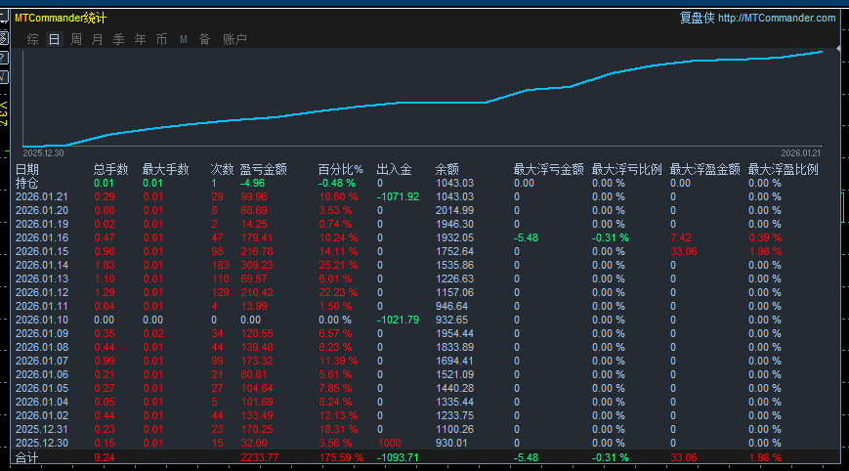Click the 最大浮亏金额 column header
This screenshot has height=471, width=849.
coord(548,169)
